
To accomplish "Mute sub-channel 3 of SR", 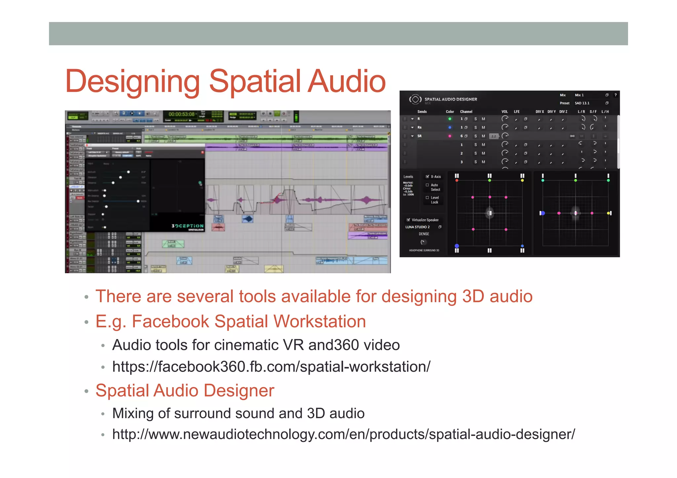I will click(x=483, y=162).
